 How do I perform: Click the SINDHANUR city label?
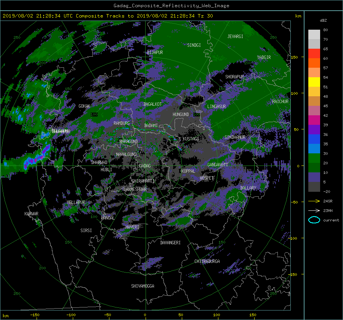235,137
